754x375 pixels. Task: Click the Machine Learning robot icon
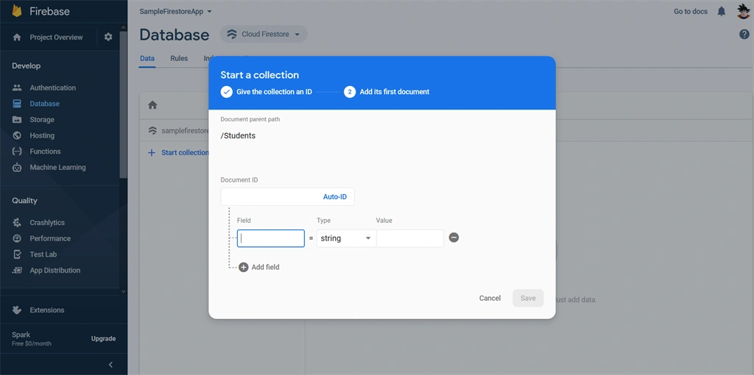17,167
